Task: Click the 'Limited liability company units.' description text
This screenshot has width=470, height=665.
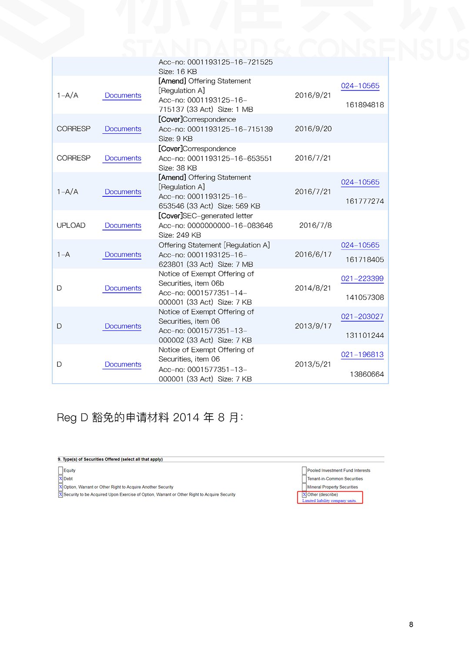Action: point(329,501)
